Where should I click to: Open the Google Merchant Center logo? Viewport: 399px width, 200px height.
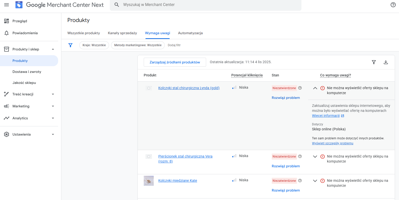point(19,5)
